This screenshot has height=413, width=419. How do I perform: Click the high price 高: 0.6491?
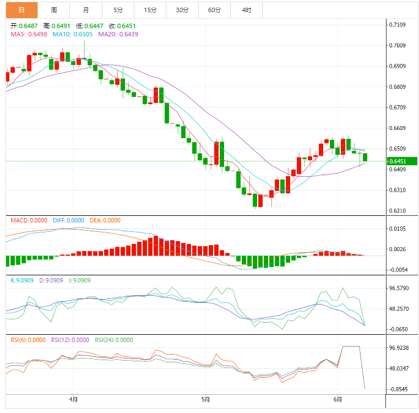(57, 26)
